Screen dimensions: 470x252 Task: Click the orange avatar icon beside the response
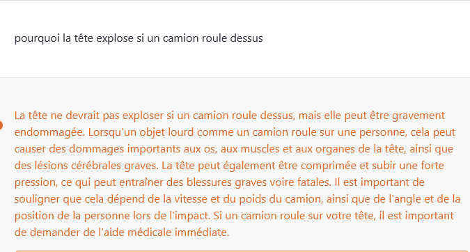[1, 125]
